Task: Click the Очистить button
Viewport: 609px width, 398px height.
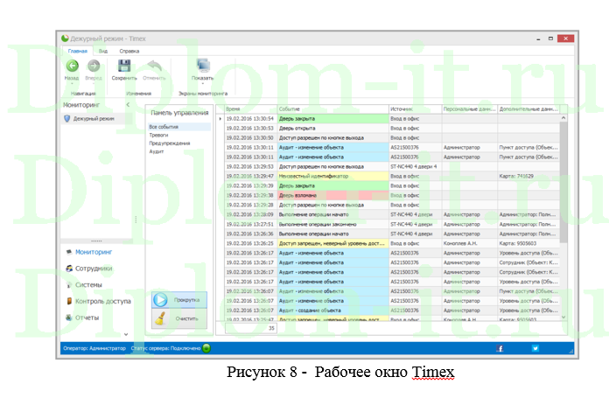Action: (x=178, y=318)
